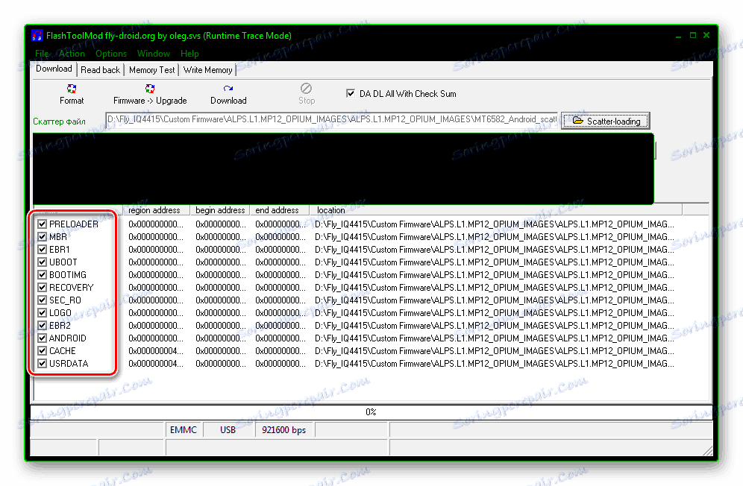Toggle the USRDATA partition checkbox
743x486 pixels.
[x=43, y=363]
